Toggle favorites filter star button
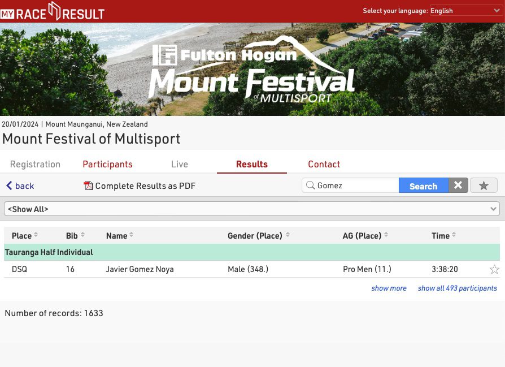The image size is (505, 367). 484,185
